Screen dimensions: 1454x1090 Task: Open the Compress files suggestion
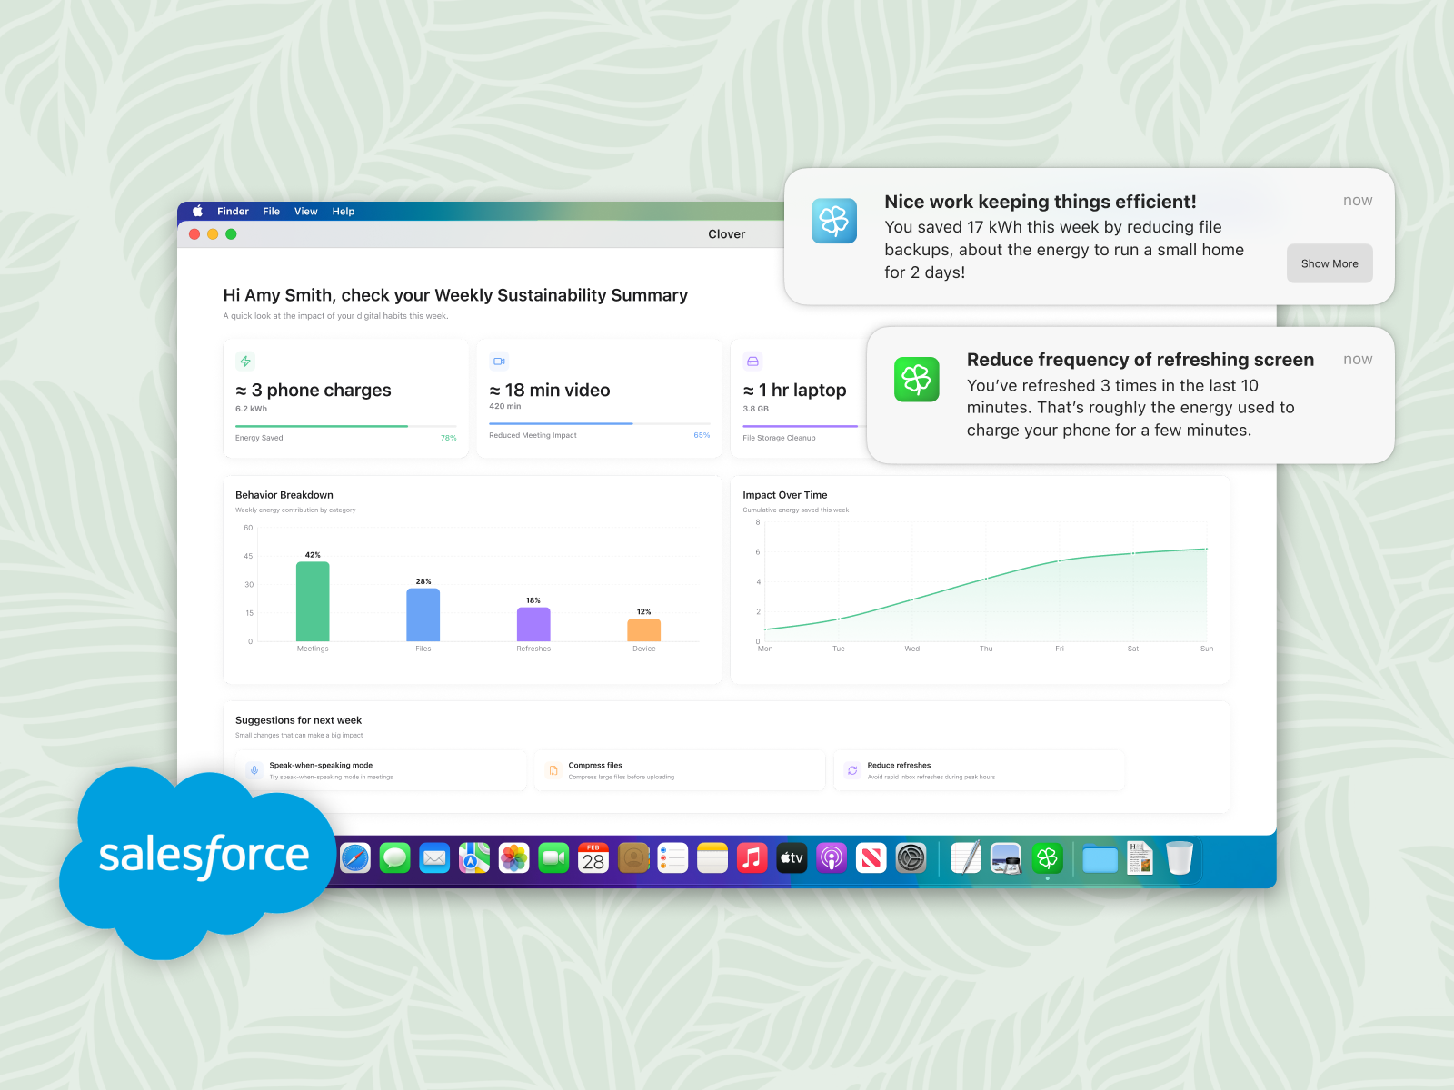coord(680,770)
